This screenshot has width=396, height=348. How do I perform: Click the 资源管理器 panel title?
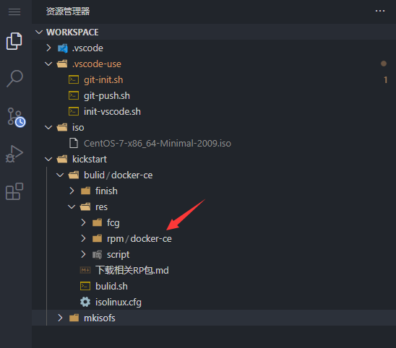(x=68, y=12)
